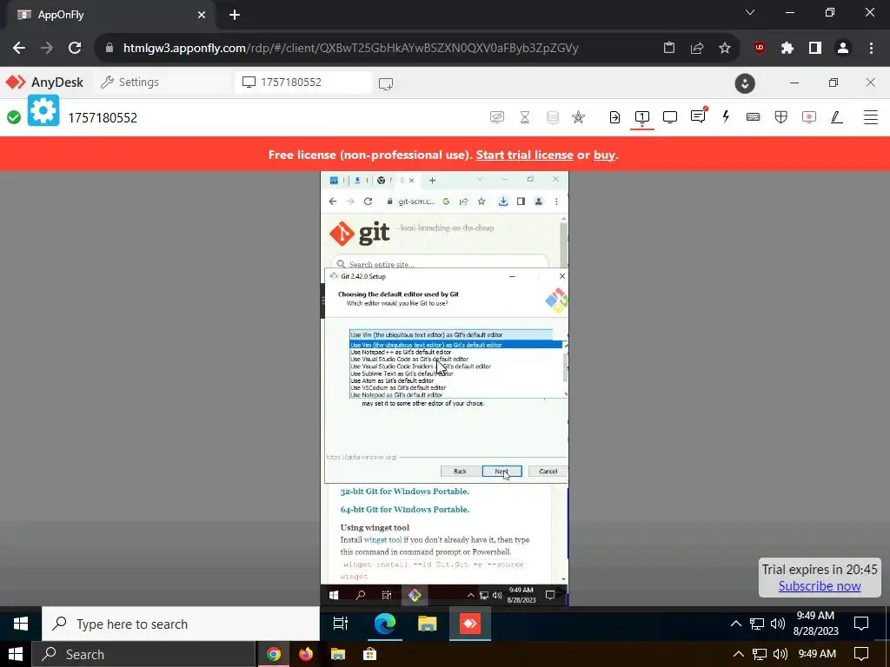This screenshot has width=890, height=667.
Task: Open AnyDesk file transfer icon
Action: 614,117
